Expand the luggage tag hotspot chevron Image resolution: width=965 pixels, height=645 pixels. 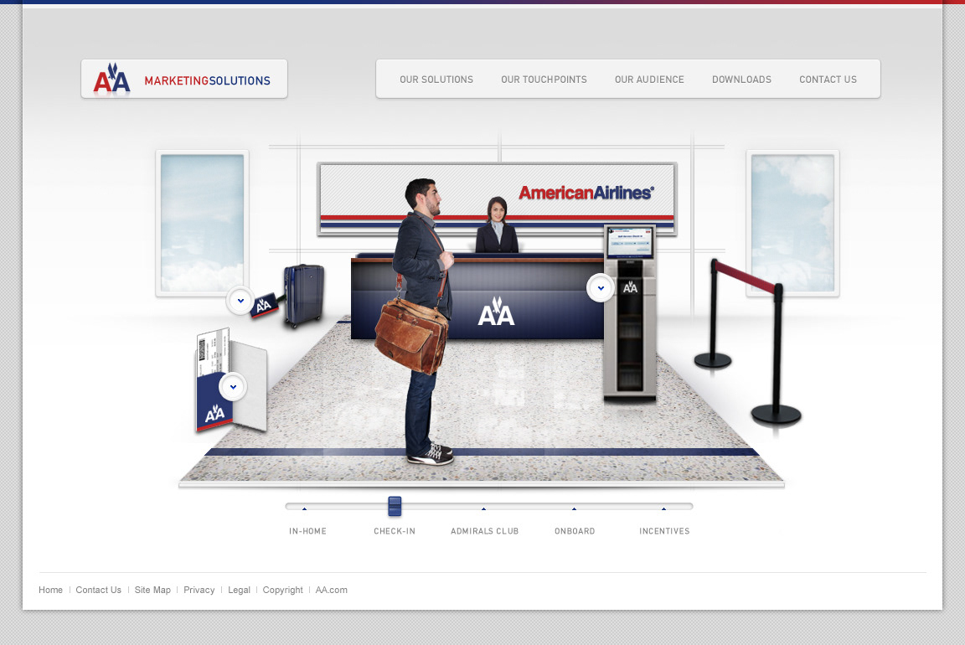[240, 301]
